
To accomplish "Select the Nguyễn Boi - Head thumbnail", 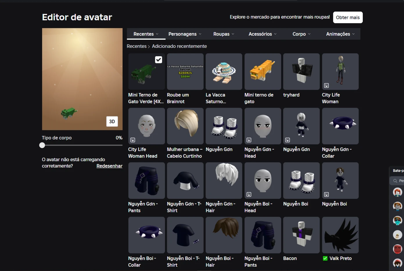I will (263, 181).
